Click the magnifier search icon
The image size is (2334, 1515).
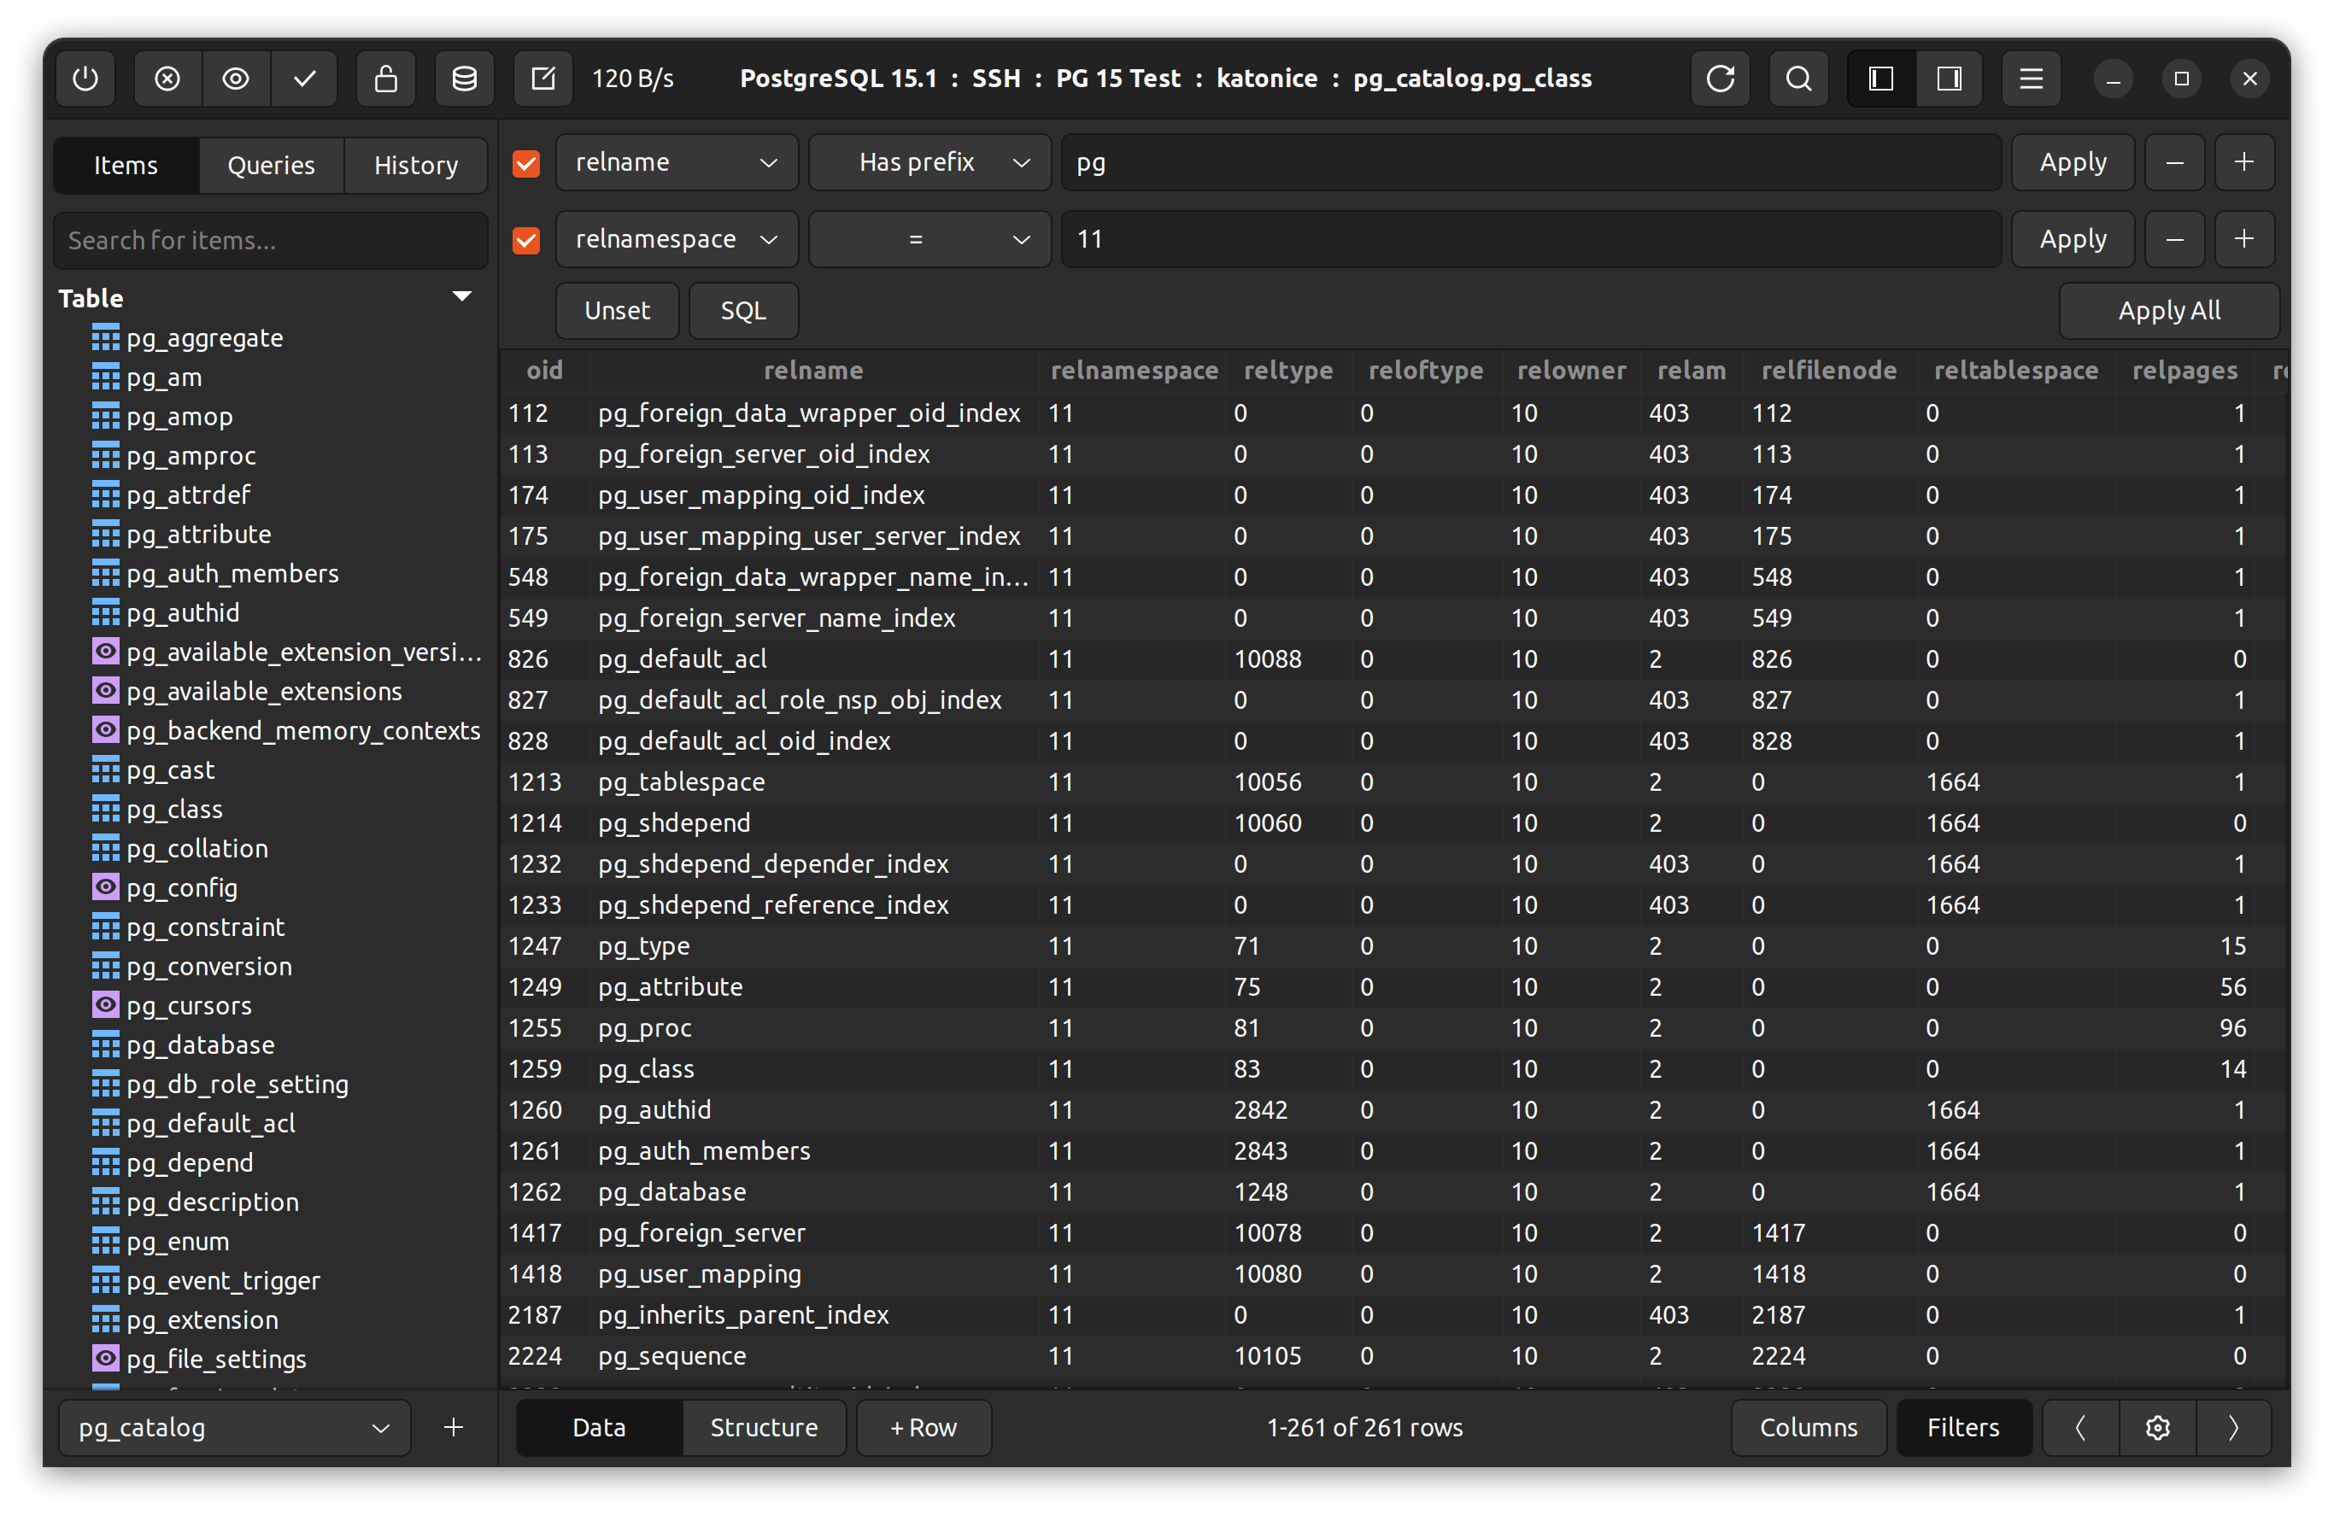[1798, 79]
